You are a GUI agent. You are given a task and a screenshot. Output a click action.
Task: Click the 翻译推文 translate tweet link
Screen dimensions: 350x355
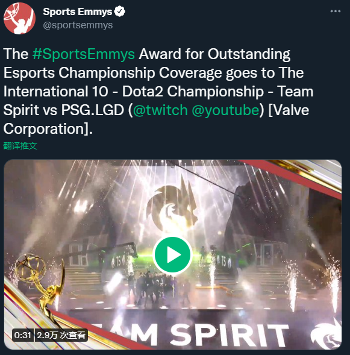20,146
